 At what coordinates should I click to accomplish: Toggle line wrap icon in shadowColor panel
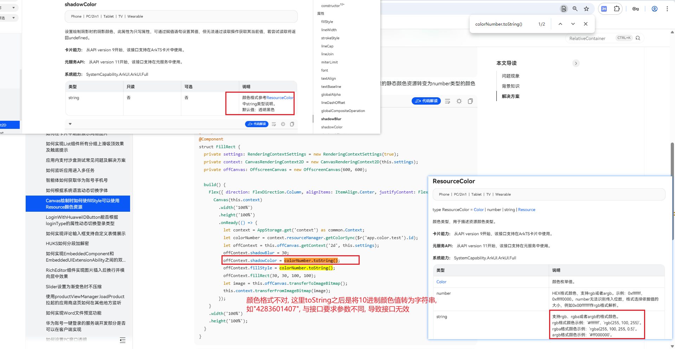click(274, 124)
